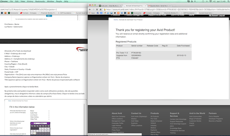Open Careers at Avid footer link
The width and height of the screenshot is (230, 136).
(x=117, y=128)
